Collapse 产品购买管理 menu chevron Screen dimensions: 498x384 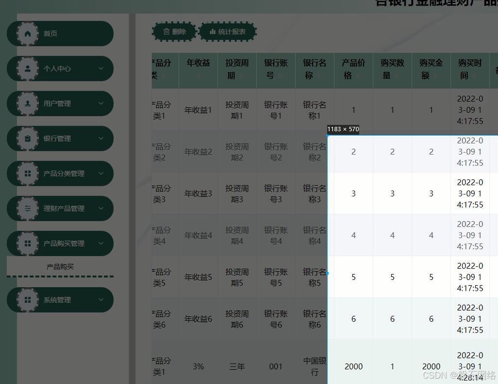pyautogui.click(x=101, y=243)
